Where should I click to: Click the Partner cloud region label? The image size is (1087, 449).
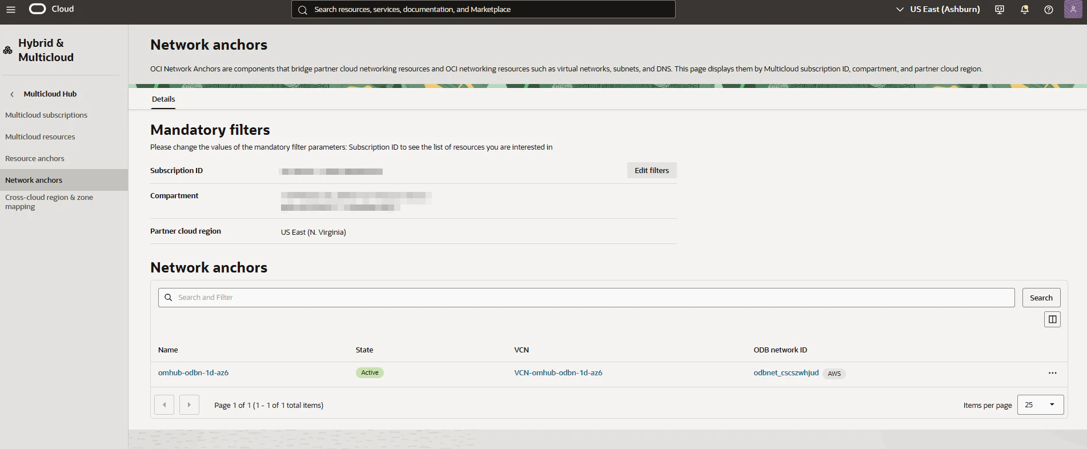pos(186,231)
